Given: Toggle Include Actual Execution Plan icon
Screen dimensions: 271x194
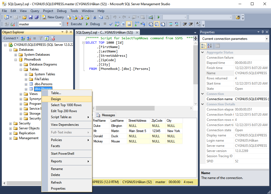Looking at the screenshot, I should click(137, 24).
